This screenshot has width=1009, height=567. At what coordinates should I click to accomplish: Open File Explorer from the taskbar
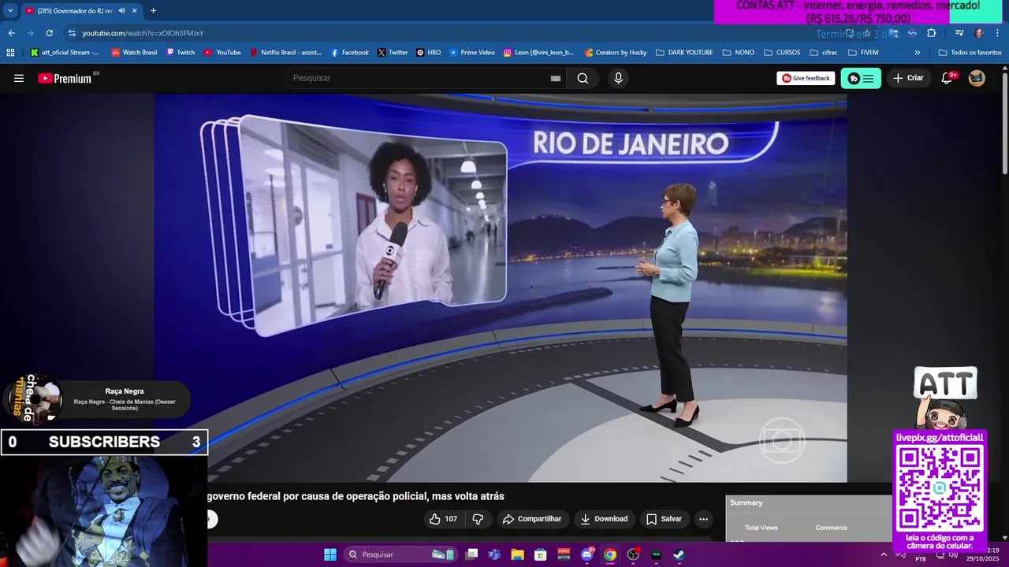518,554
